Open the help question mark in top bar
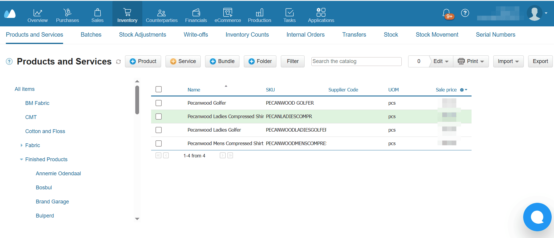Viewport: 554px width, 238px height. pyautogui.click(x=465, y=13)
